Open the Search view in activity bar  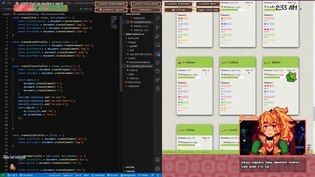click(x=157, y=19)
